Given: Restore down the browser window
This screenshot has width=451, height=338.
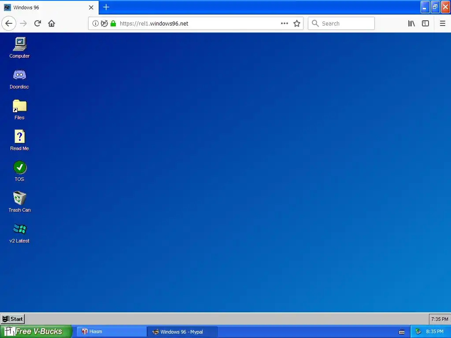Looking at the screenshot, I should click(435, 7).
